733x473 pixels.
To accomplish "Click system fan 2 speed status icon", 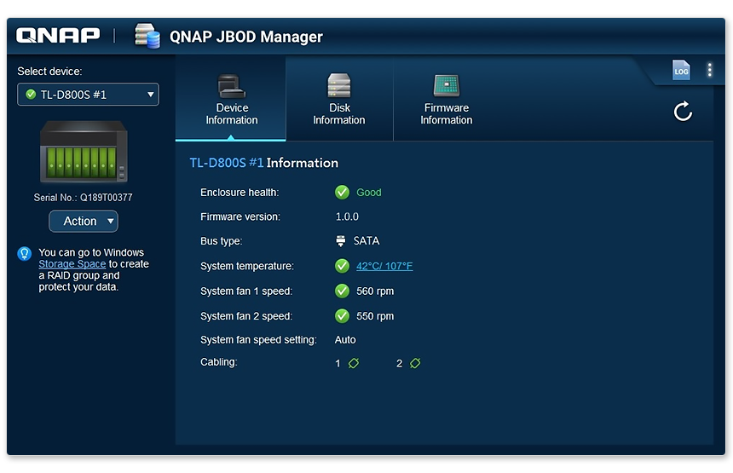I will click(x=342, y=316).
